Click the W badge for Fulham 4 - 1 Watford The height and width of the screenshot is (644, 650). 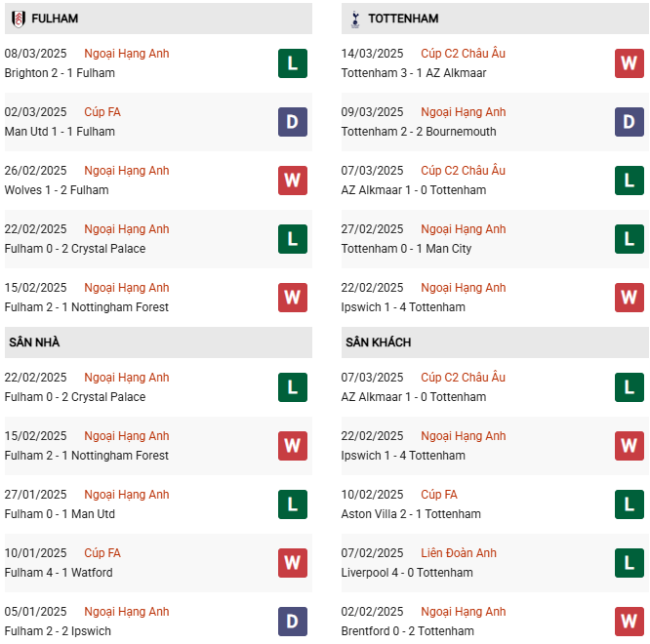click(293, 563)
